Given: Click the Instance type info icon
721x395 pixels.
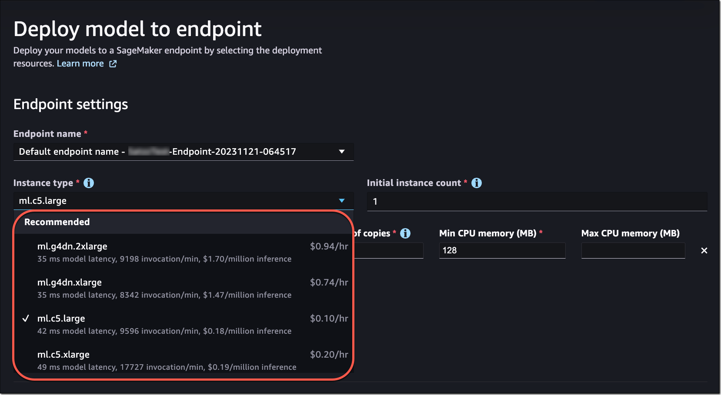Looking at the screenshot, I should click(x=89, y=183).
